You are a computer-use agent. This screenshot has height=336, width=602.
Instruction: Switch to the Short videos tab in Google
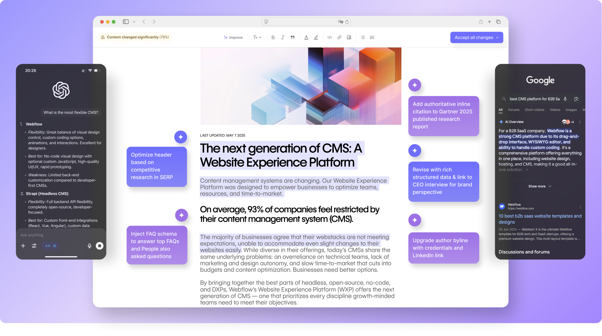(534, 110)
